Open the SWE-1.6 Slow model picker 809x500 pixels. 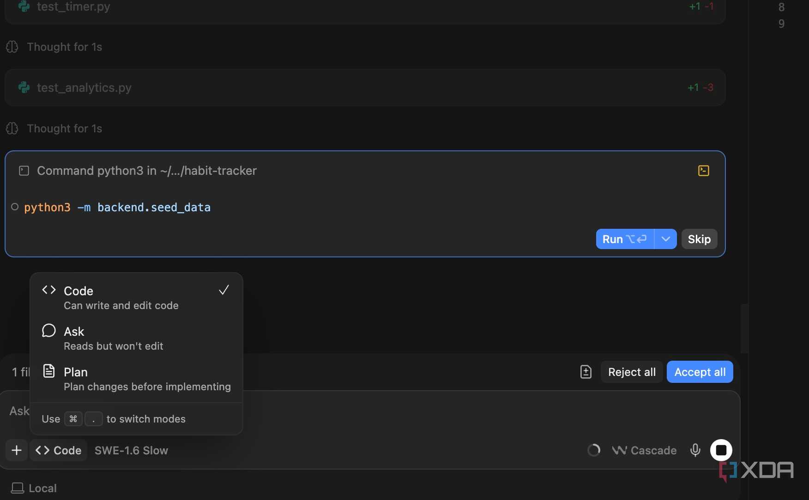[131, 450]
